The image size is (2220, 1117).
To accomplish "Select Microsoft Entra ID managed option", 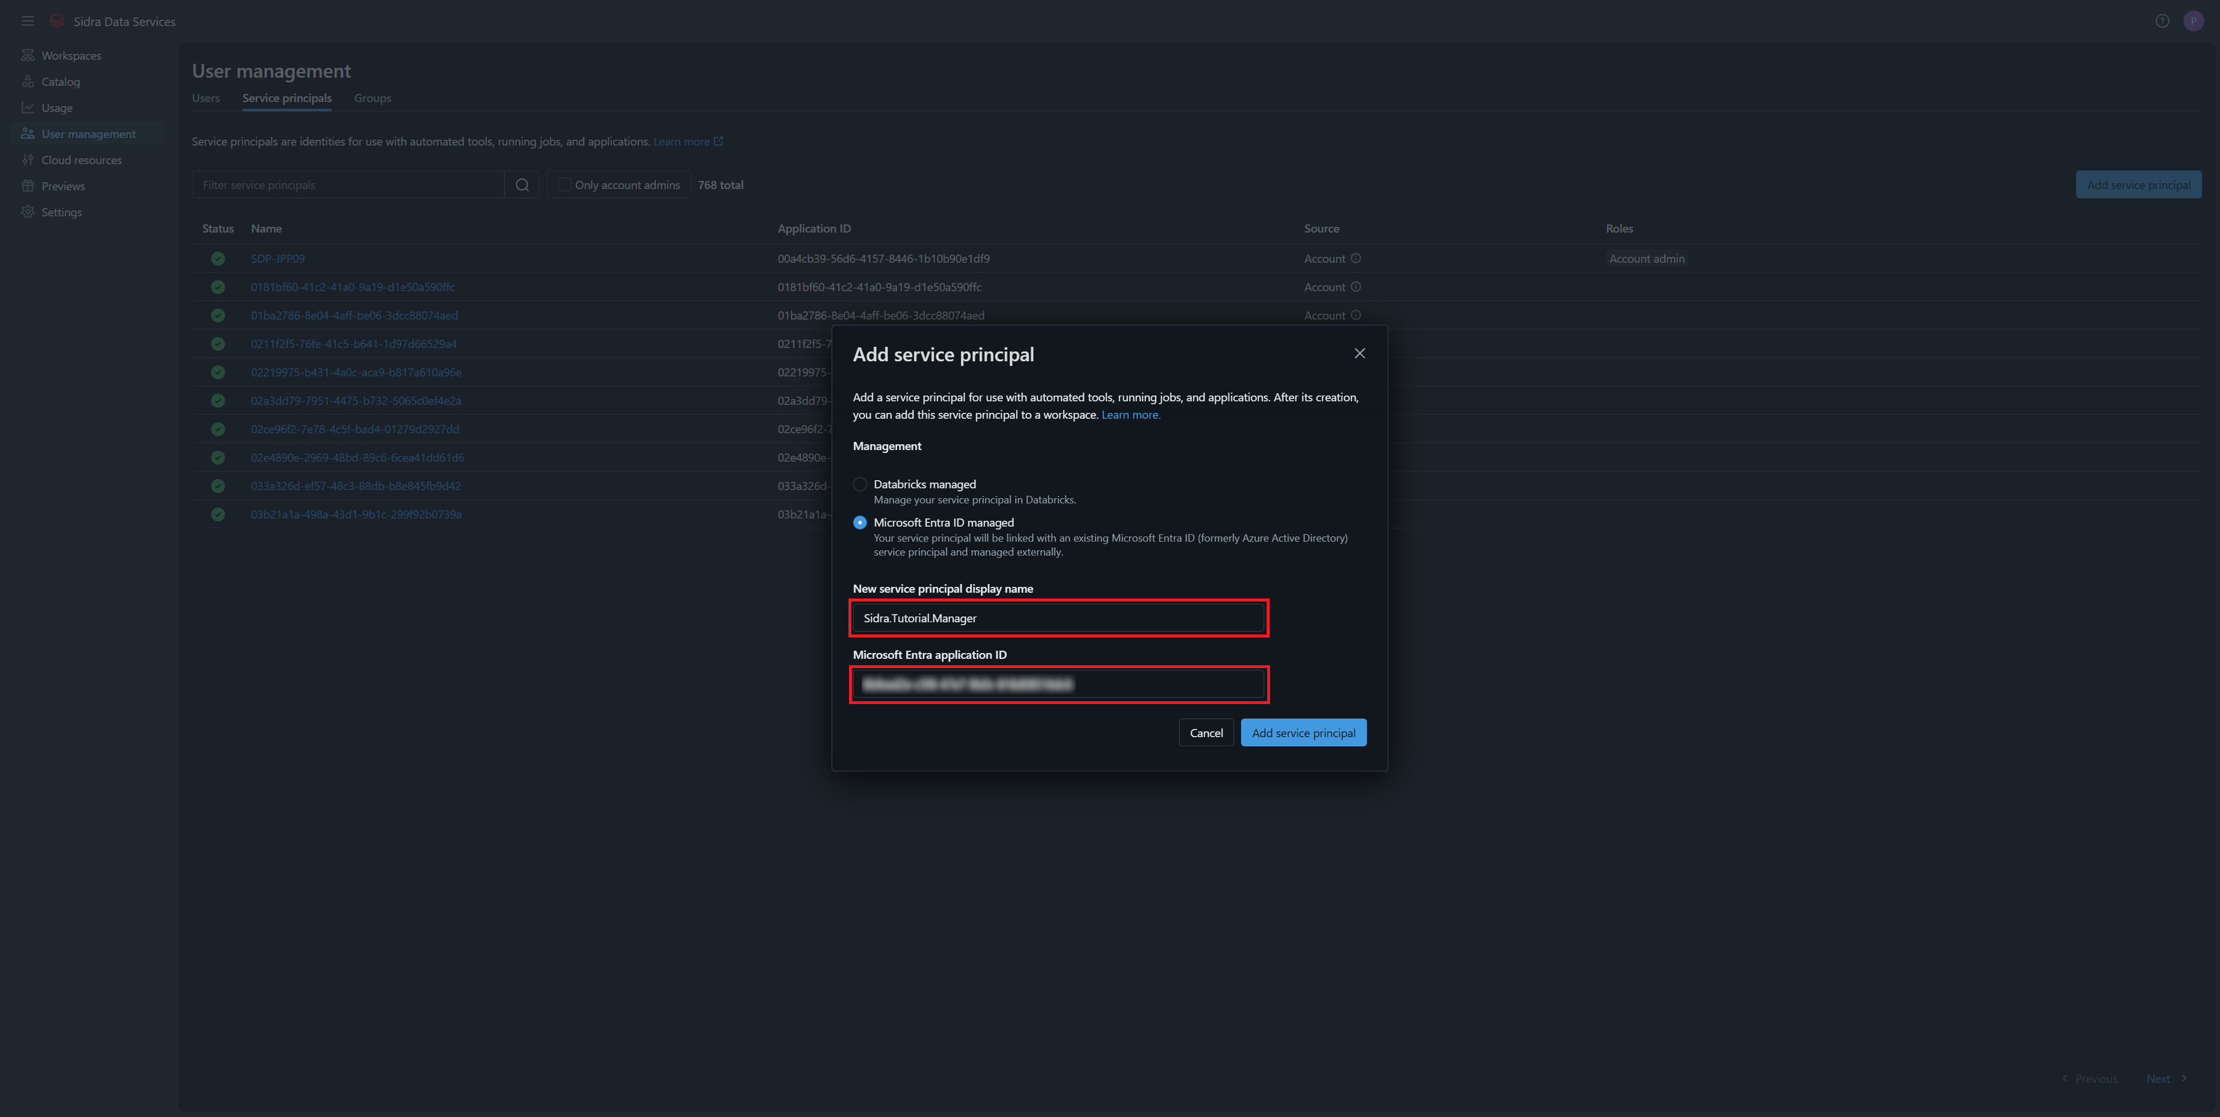I will coord(859,523).
